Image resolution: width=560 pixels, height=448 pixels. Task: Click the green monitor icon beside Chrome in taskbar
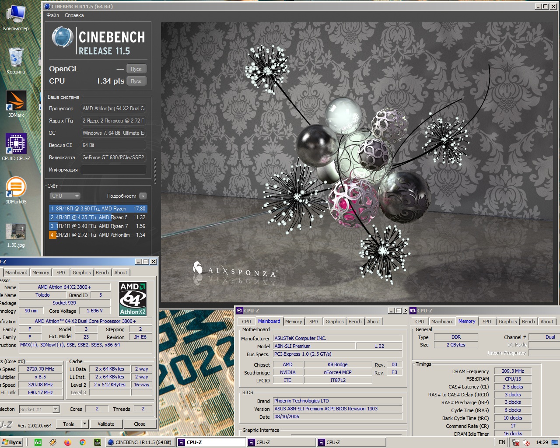pos(97,442)
